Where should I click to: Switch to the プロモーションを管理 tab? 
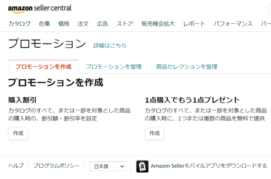coord(114,67)
